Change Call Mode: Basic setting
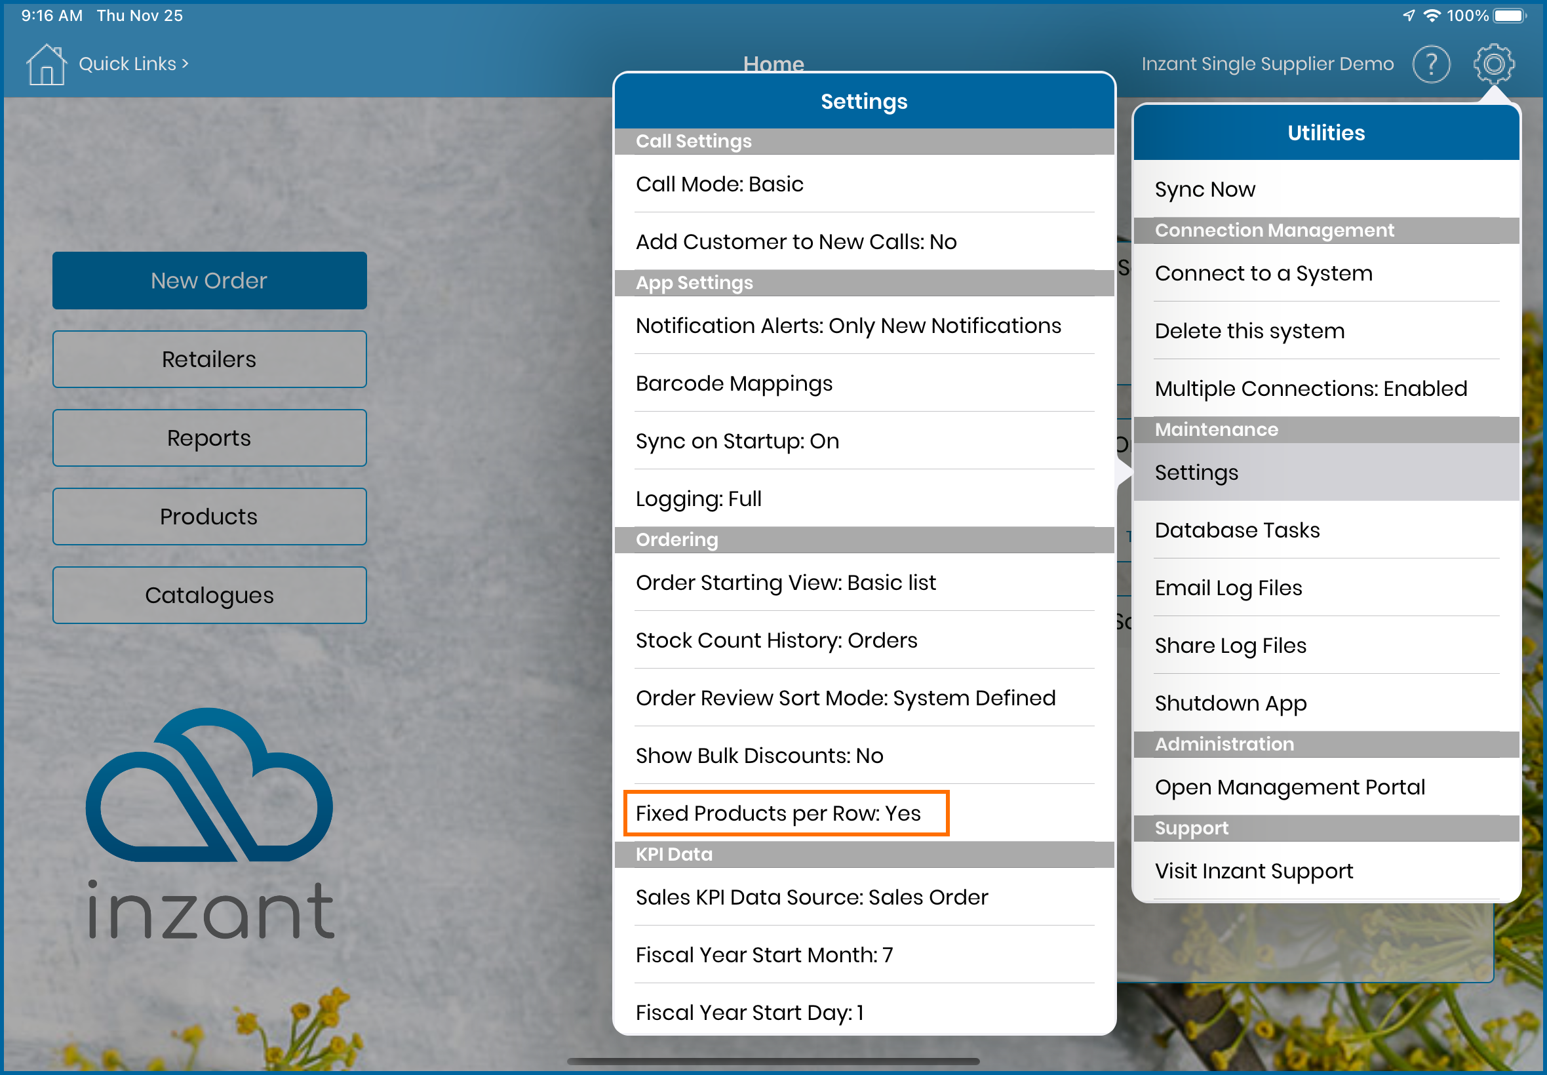This screenshot has width=1547, height=1075. click(864, 184)
